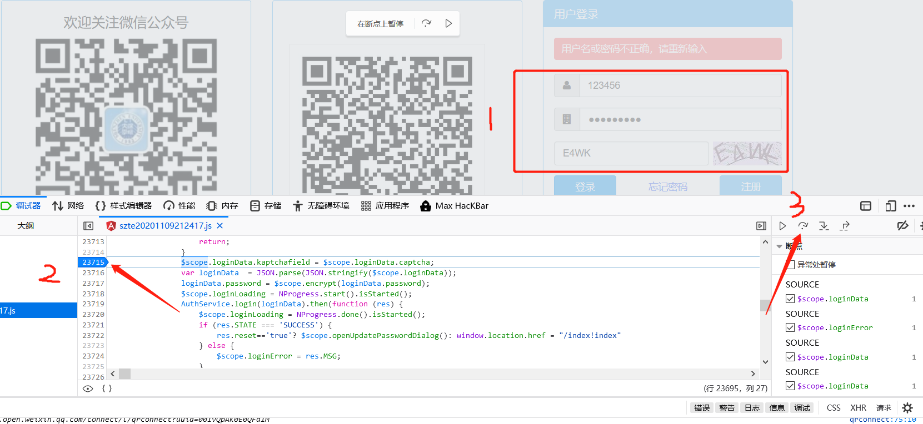Toggle the 警告 warnings console filter
Image resolution: width=923 pixels, height=424 pixels.
727,408
